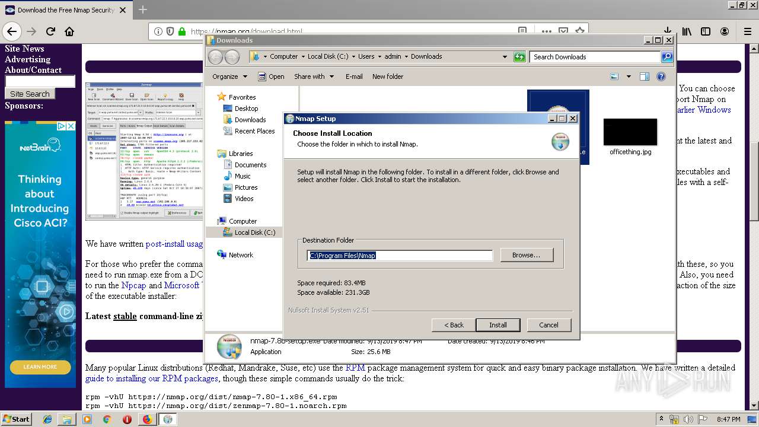Click the Destination Folder path field
This screenshot has width=759, height=427.
400,256
